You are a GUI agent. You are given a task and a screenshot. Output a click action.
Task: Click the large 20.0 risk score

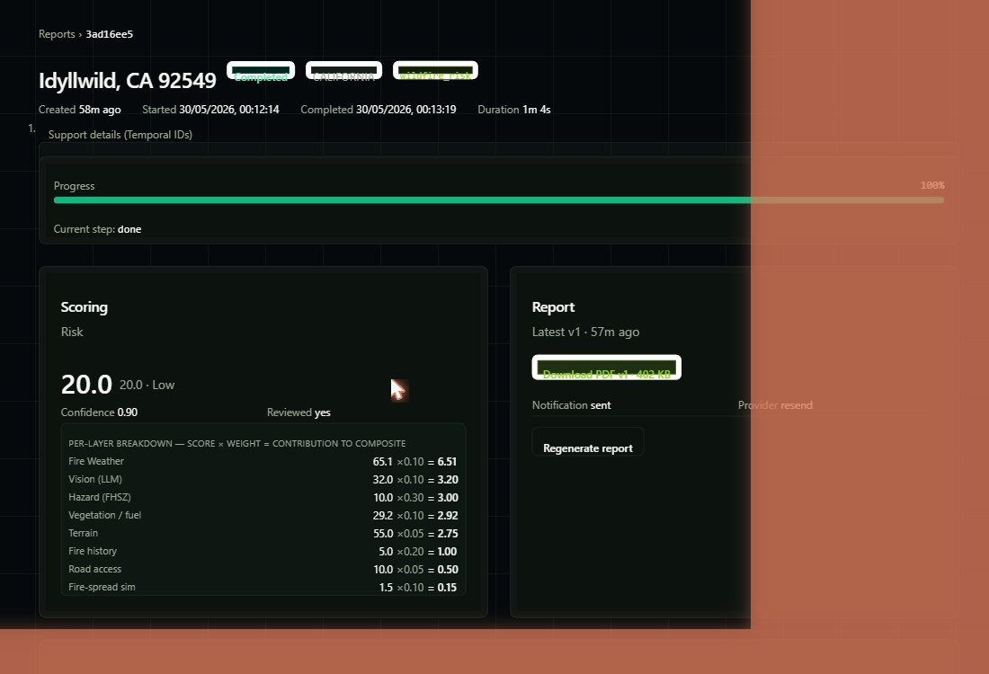pyautogui.click(x=86, y=385)
